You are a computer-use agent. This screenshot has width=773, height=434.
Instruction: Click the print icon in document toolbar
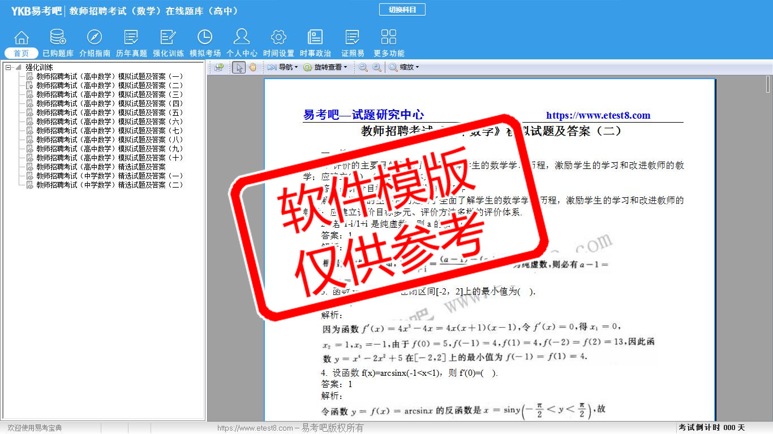click(219, 67)
